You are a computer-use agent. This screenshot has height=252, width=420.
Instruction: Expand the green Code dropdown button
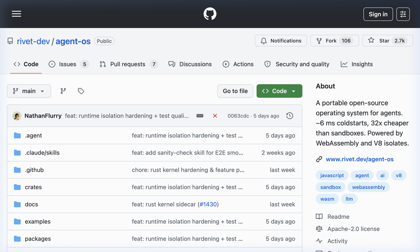279,91
